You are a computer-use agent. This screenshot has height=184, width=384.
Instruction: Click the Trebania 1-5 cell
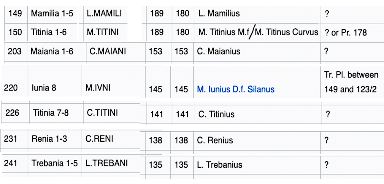click(x=55, y=163)
